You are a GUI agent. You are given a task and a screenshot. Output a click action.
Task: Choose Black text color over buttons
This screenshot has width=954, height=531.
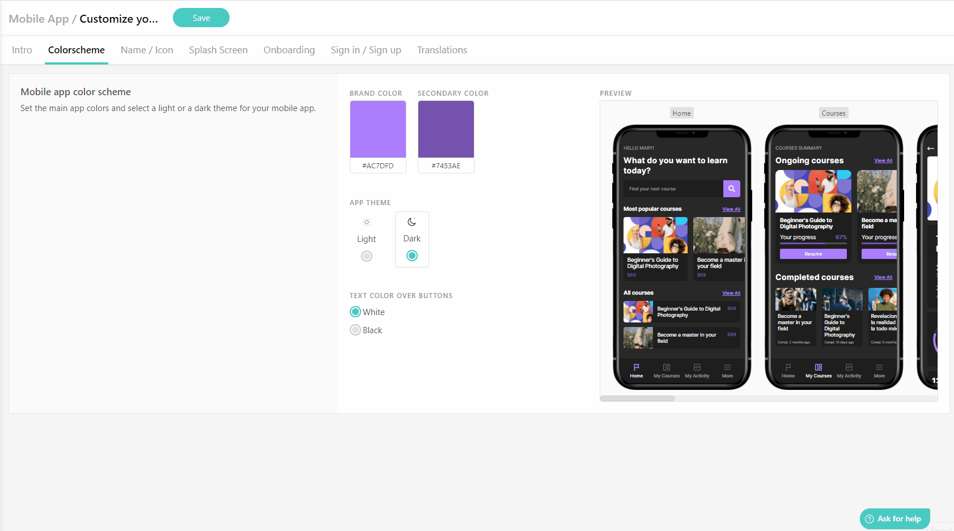[x=355, y=330]
